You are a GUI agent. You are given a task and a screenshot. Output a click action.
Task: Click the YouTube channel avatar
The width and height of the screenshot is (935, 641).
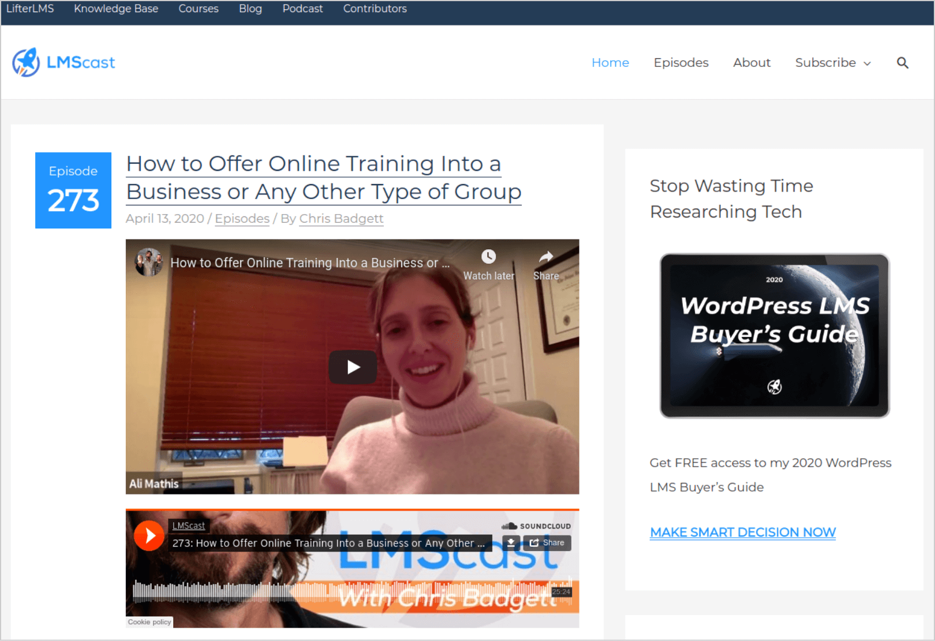point(149,263)
